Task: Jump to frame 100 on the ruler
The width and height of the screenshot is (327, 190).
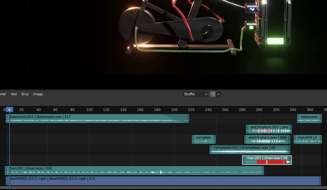Action: point(89,110)
